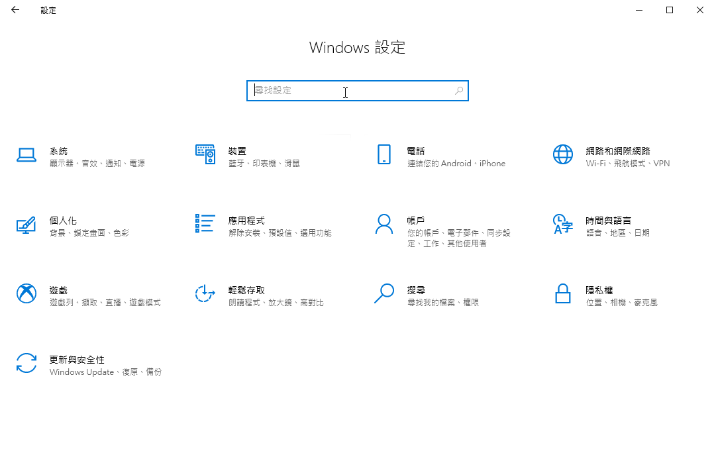Viewport: 714px width, 459px height.
Task: Click the 設定 window title text
Action: pos(48,11)
